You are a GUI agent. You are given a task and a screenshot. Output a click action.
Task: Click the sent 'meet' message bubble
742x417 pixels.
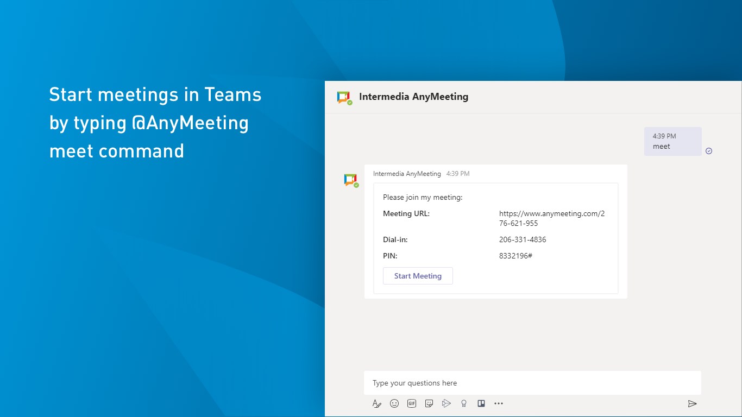[672, 141]
